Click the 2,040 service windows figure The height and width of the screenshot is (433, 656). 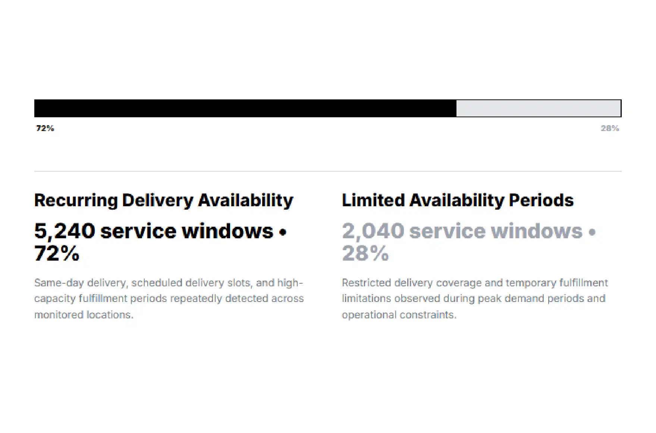click(x=462, y=231)
